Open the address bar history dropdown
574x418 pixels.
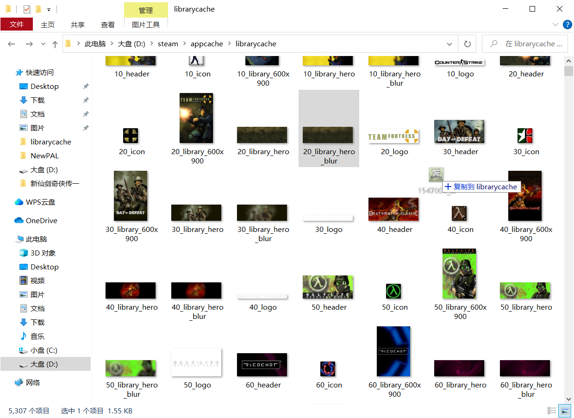[449, 44]
